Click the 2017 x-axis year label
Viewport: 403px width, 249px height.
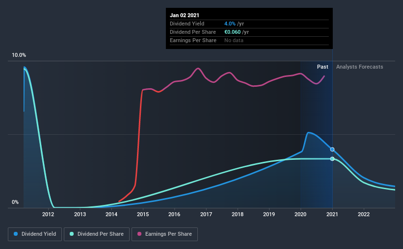tap(206, 214)
